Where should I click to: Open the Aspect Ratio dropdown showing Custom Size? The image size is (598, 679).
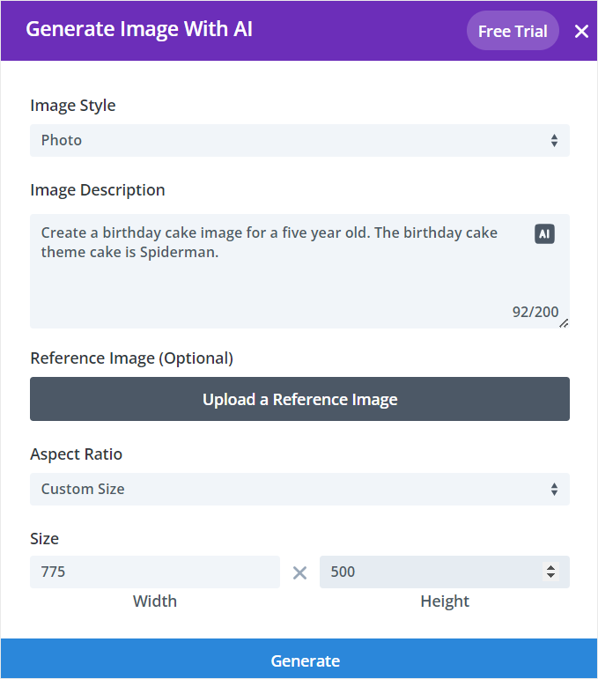299,489
